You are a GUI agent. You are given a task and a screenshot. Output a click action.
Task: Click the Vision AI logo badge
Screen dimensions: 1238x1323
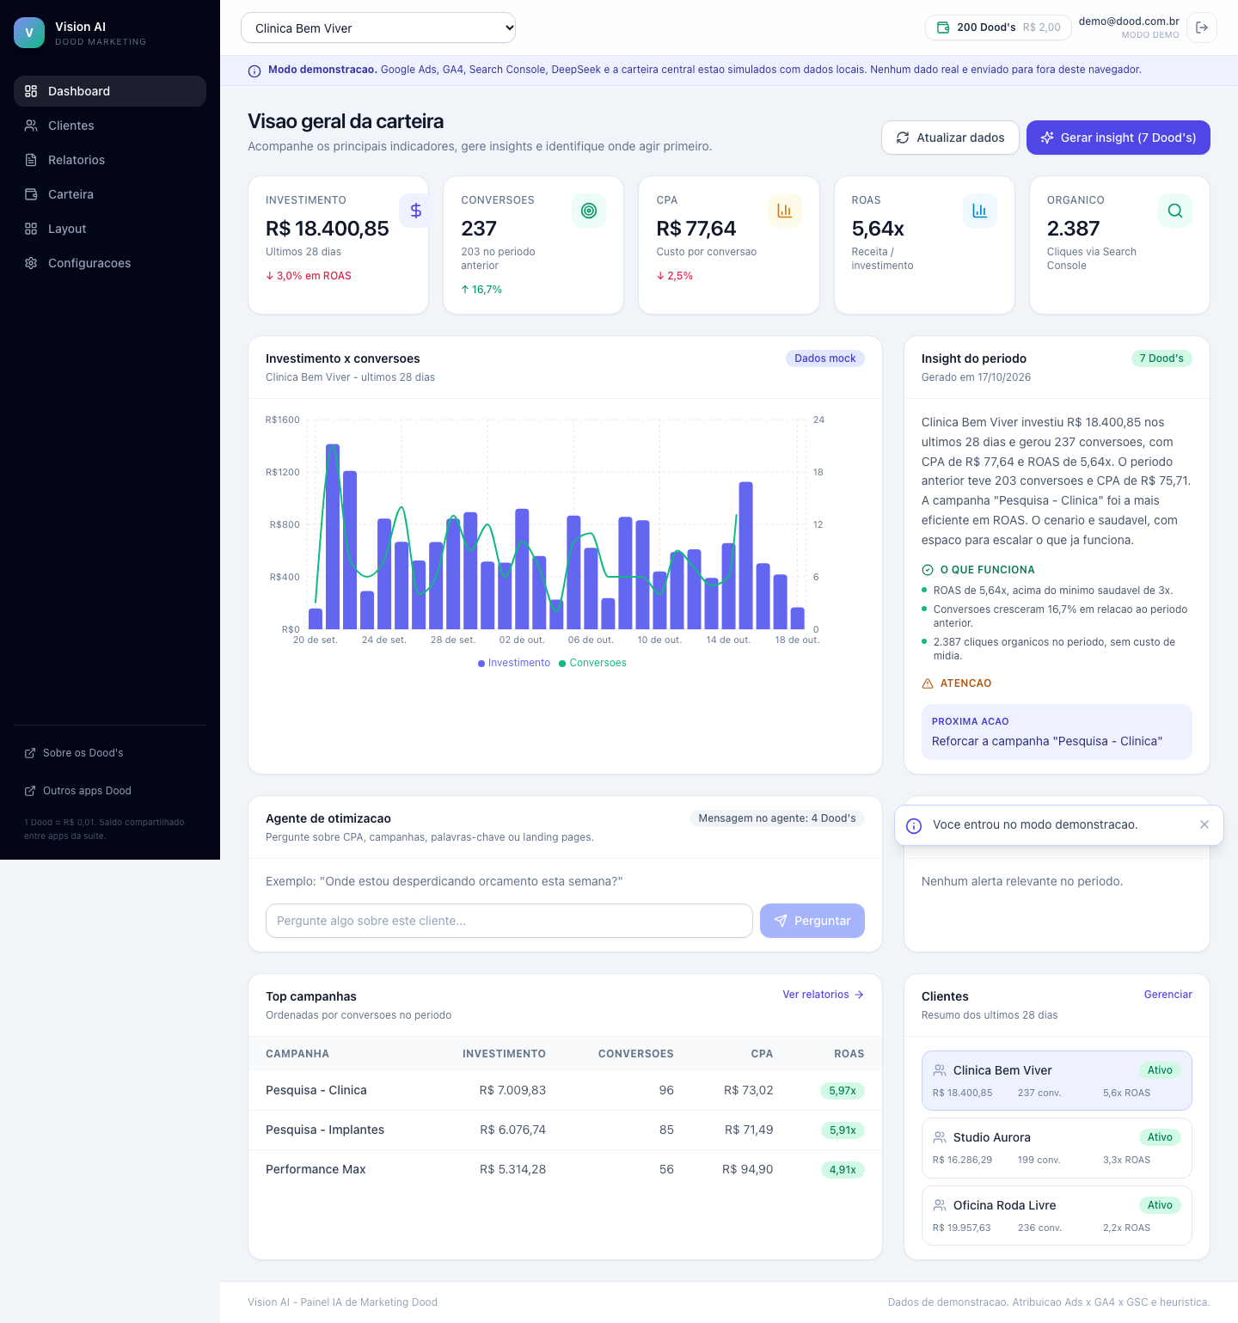click(29, 33)
